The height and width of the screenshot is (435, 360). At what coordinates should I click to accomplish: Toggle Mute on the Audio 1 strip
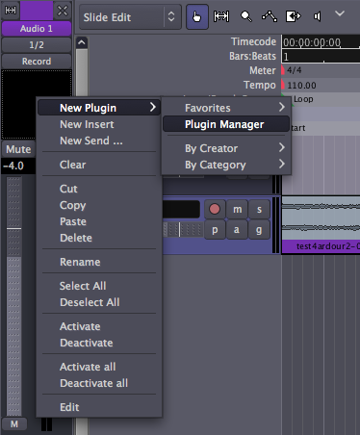(x=18, y=149)
